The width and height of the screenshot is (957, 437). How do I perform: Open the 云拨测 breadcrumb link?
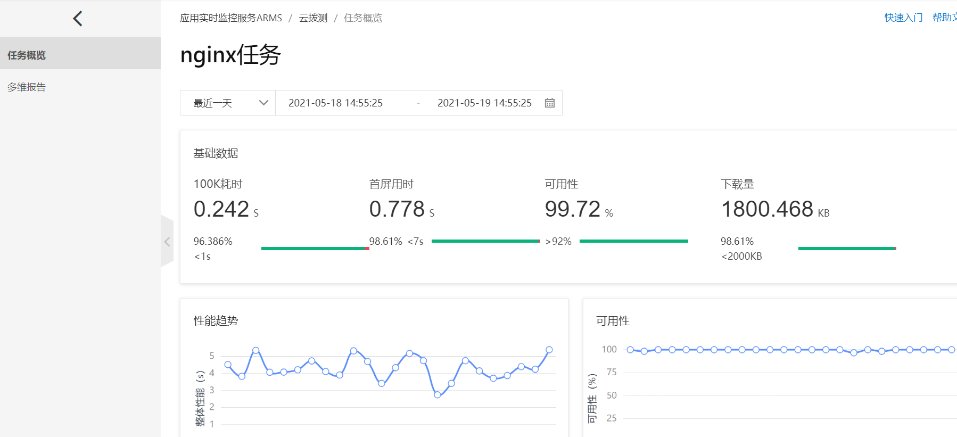(x=313, y=18)
